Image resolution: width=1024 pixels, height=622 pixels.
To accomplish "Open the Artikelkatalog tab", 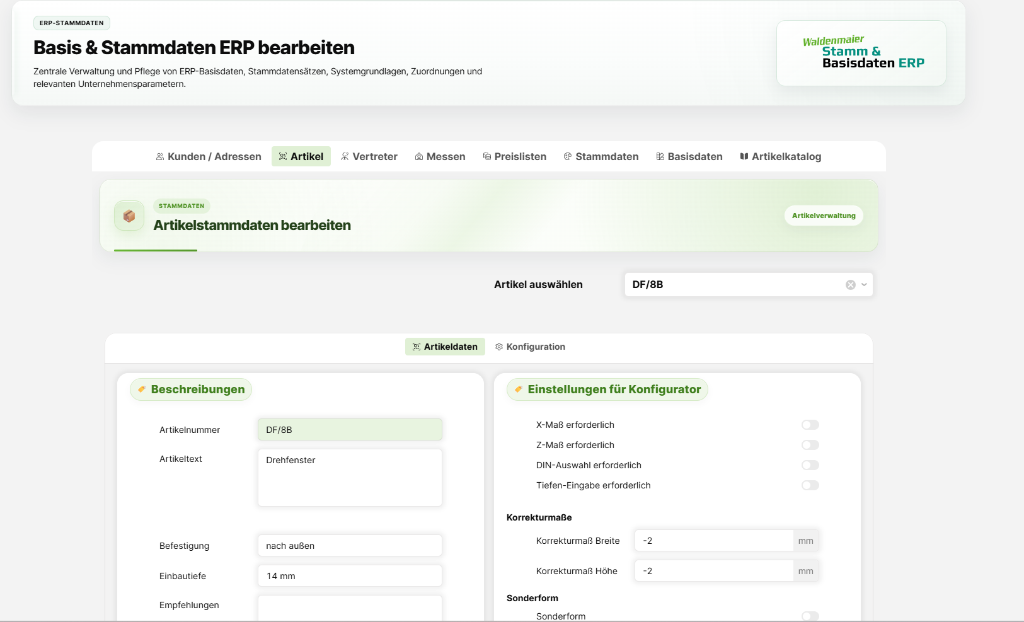I will tap(781, 156).
